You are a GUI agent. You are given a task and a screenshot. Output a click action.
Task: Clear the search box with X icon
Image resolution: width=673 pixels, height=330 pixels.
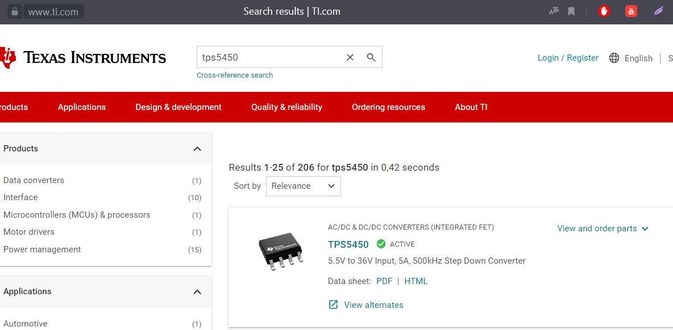coord(350,57)
